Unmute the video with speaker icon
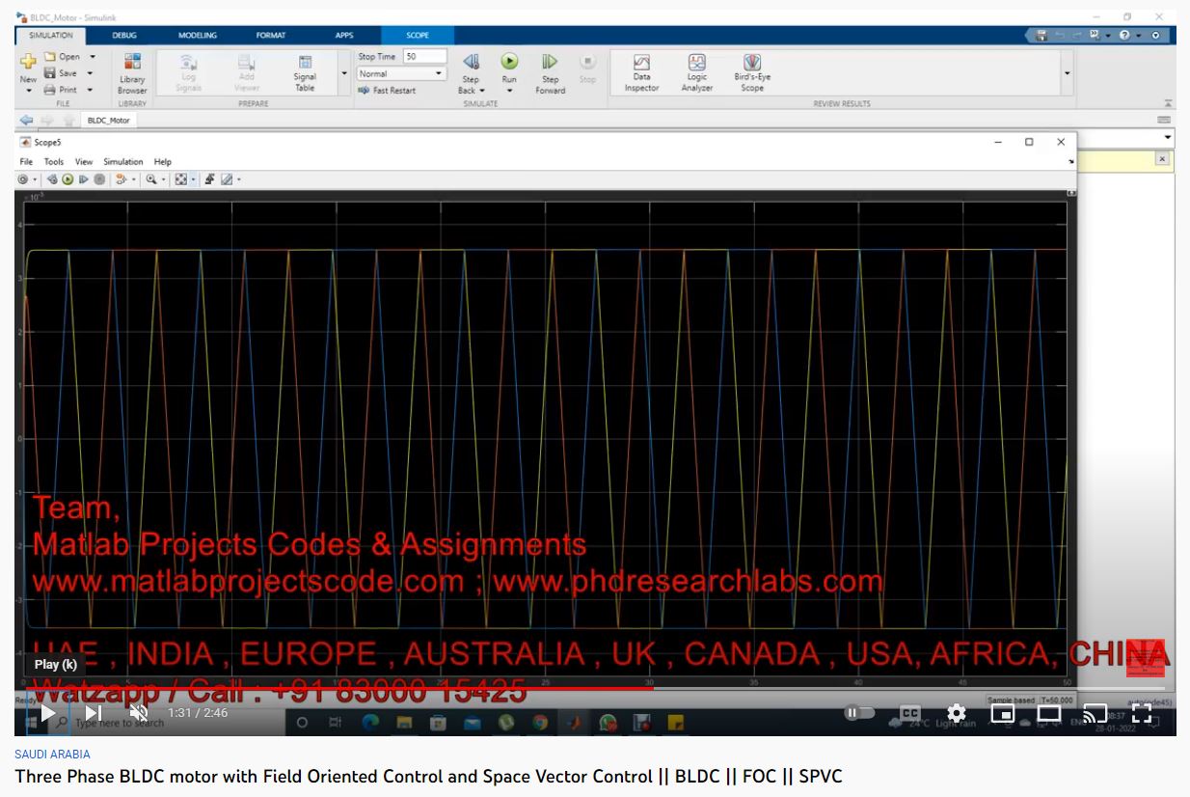Viewport: 1190px width, 797px height. click(x=138, y=714)
